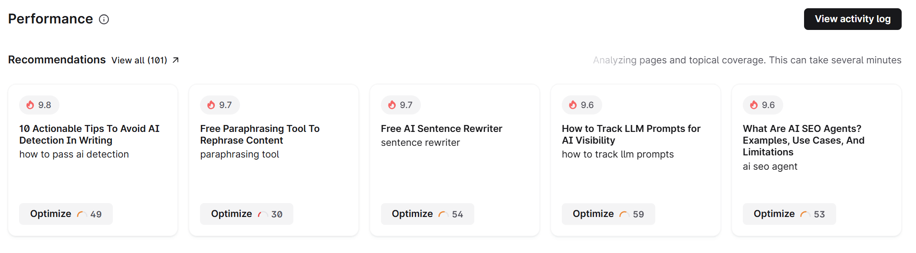Click flame icon on Sentence Rewriter card
The width and height of the screenshot is (916, 253).
pyautogui.click(x=392, y=105)
